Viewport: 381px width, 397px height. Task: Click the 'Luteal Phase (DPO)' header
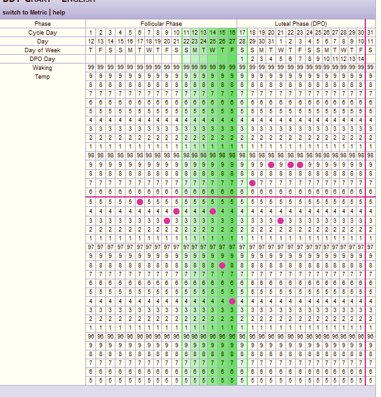click(301, 24)
